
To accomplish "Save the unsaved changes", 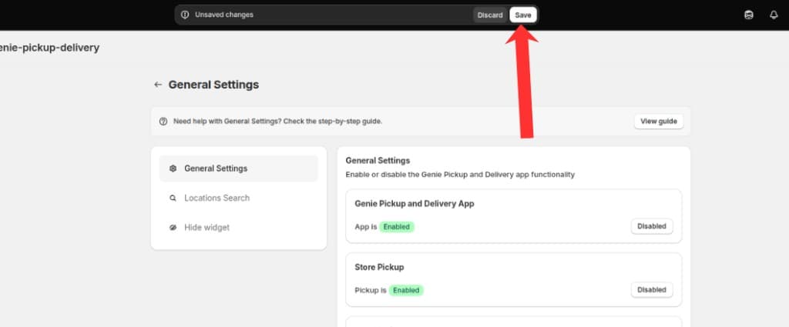I will coord(523,15).
